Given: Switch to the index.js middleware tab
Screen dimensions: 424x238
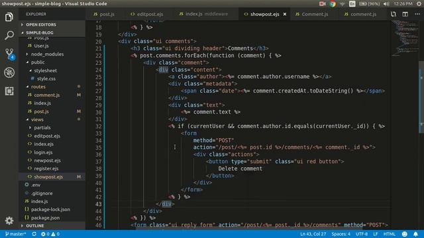Looking at the screenshot, I should [x=203, y=14].
